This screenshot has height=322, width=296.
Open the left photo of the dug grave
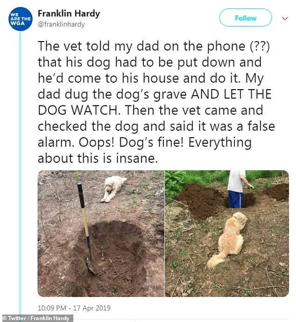101,233
